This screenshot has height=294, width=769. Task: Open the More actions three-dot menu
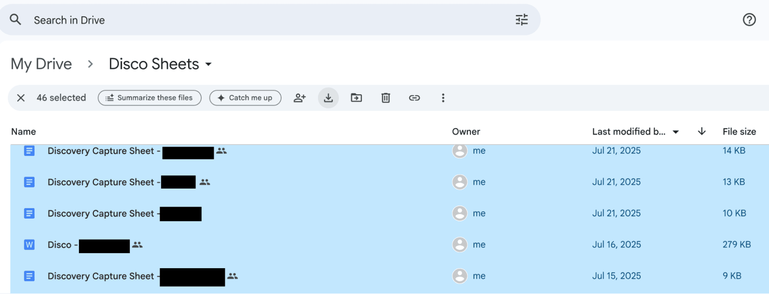pos(443,98)
